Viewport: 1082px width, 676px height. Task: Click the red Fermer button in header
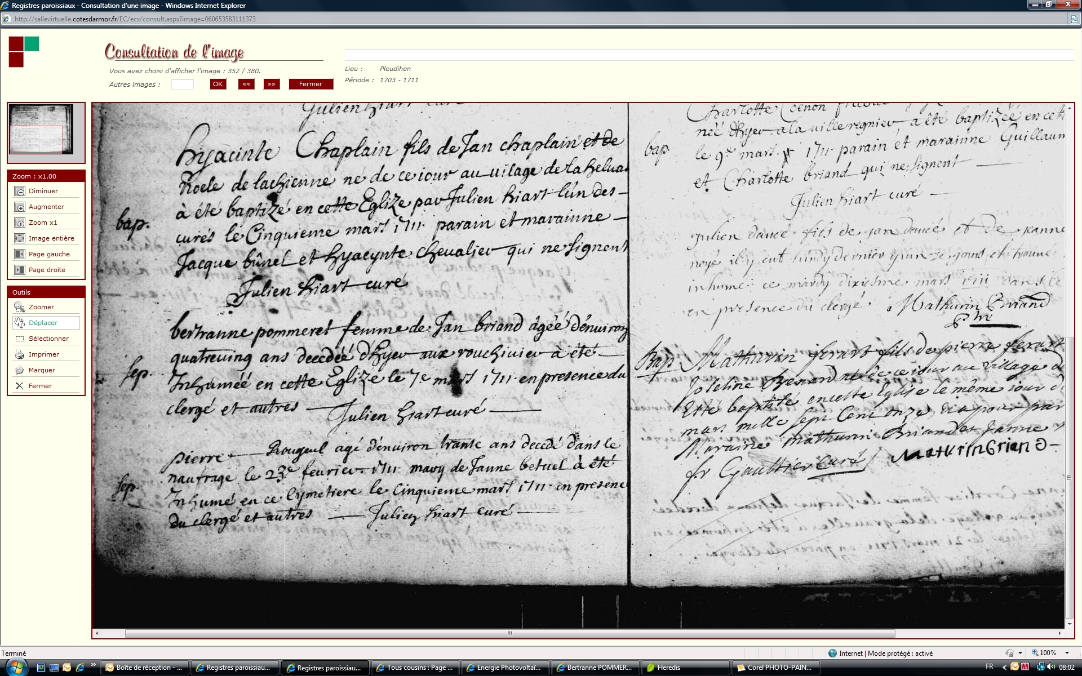coord(311,84)
